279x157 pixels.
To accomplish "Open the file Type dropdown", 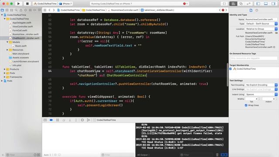I will click(x=261, y=24).
